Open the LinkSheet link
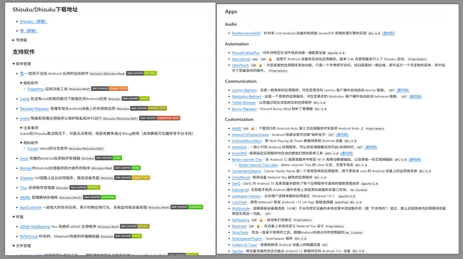 point(239,202)
